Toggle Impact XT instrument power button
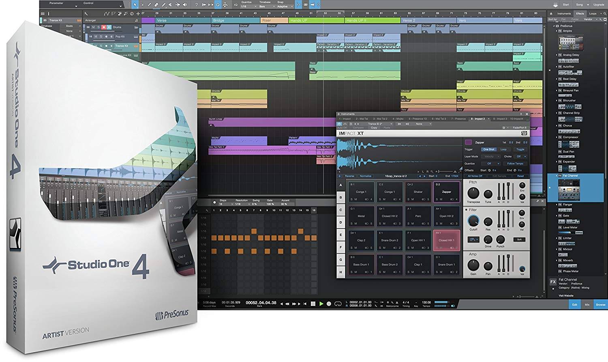This screenshot has height=362, width=608. pos(339,124)
